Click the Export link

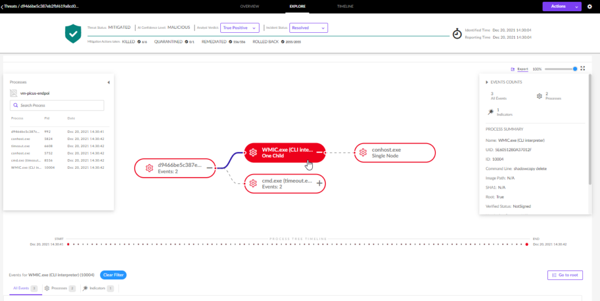(x=523, y=69)
